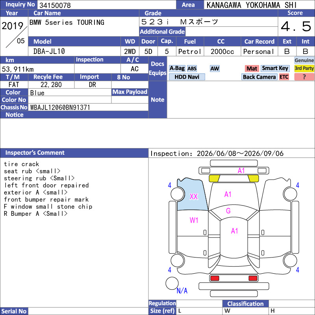Screen dimensions: 315x315
Task: Click the N/A spare tire circle
Action: point(172,283)
